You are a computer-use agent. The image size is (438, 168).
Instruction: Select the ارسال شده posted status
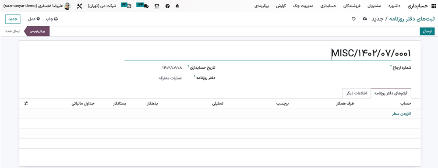pyautogui.click(x=13, y=31)
